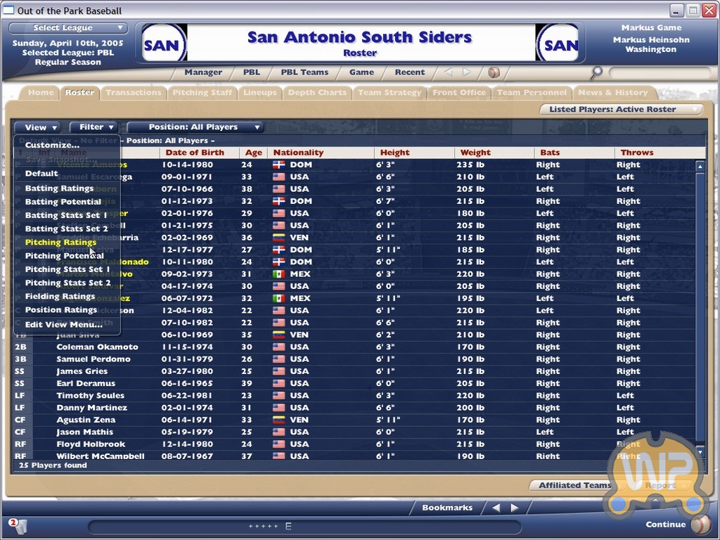720x540 pixels.
Task: Switch to the Pitching Staff tab
Action: tap(202, 93)
